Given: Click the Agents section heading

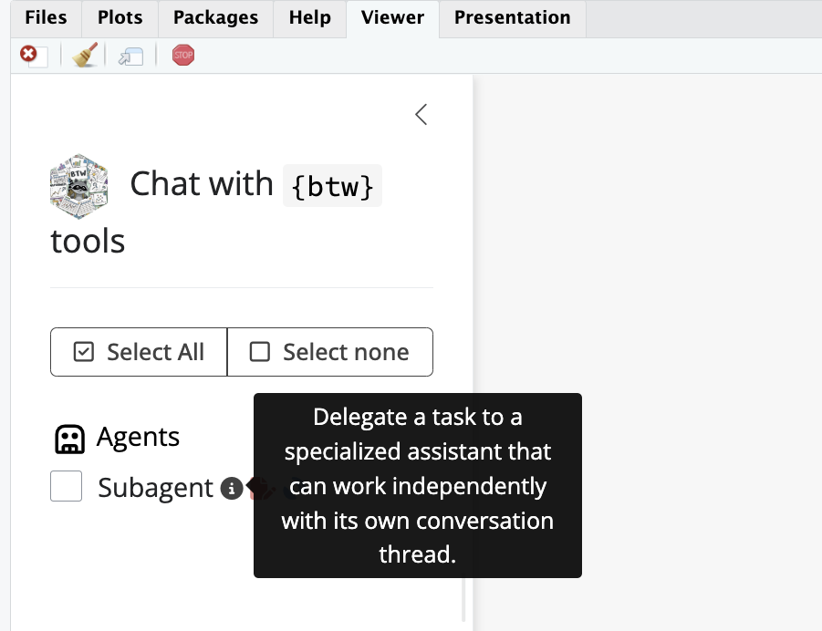Looking at the screenshot, I should [x=138, y=438].
